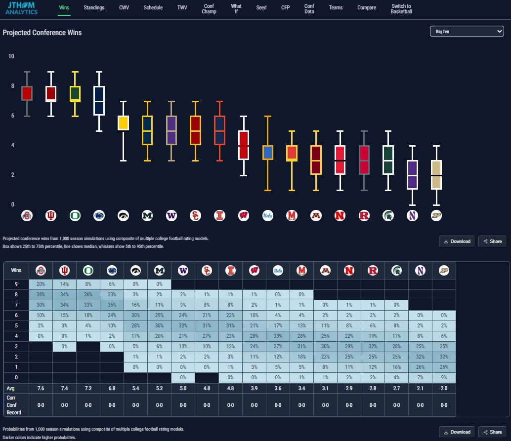This screenshot has width=511, height=441.
Task: Click the Oregon logo on the chart axis
Action: (75, 216)
